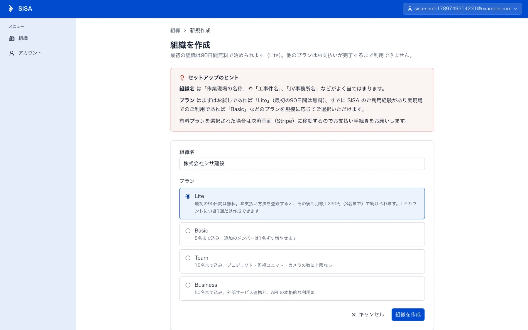528x330 pixels.
Task: Open アカウント in the sidebar menu
Action: [x=38, y=53]
